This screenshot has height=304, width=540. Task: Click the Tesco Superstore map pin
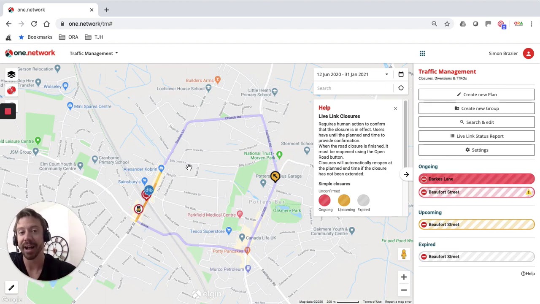[x=229, y=230]
